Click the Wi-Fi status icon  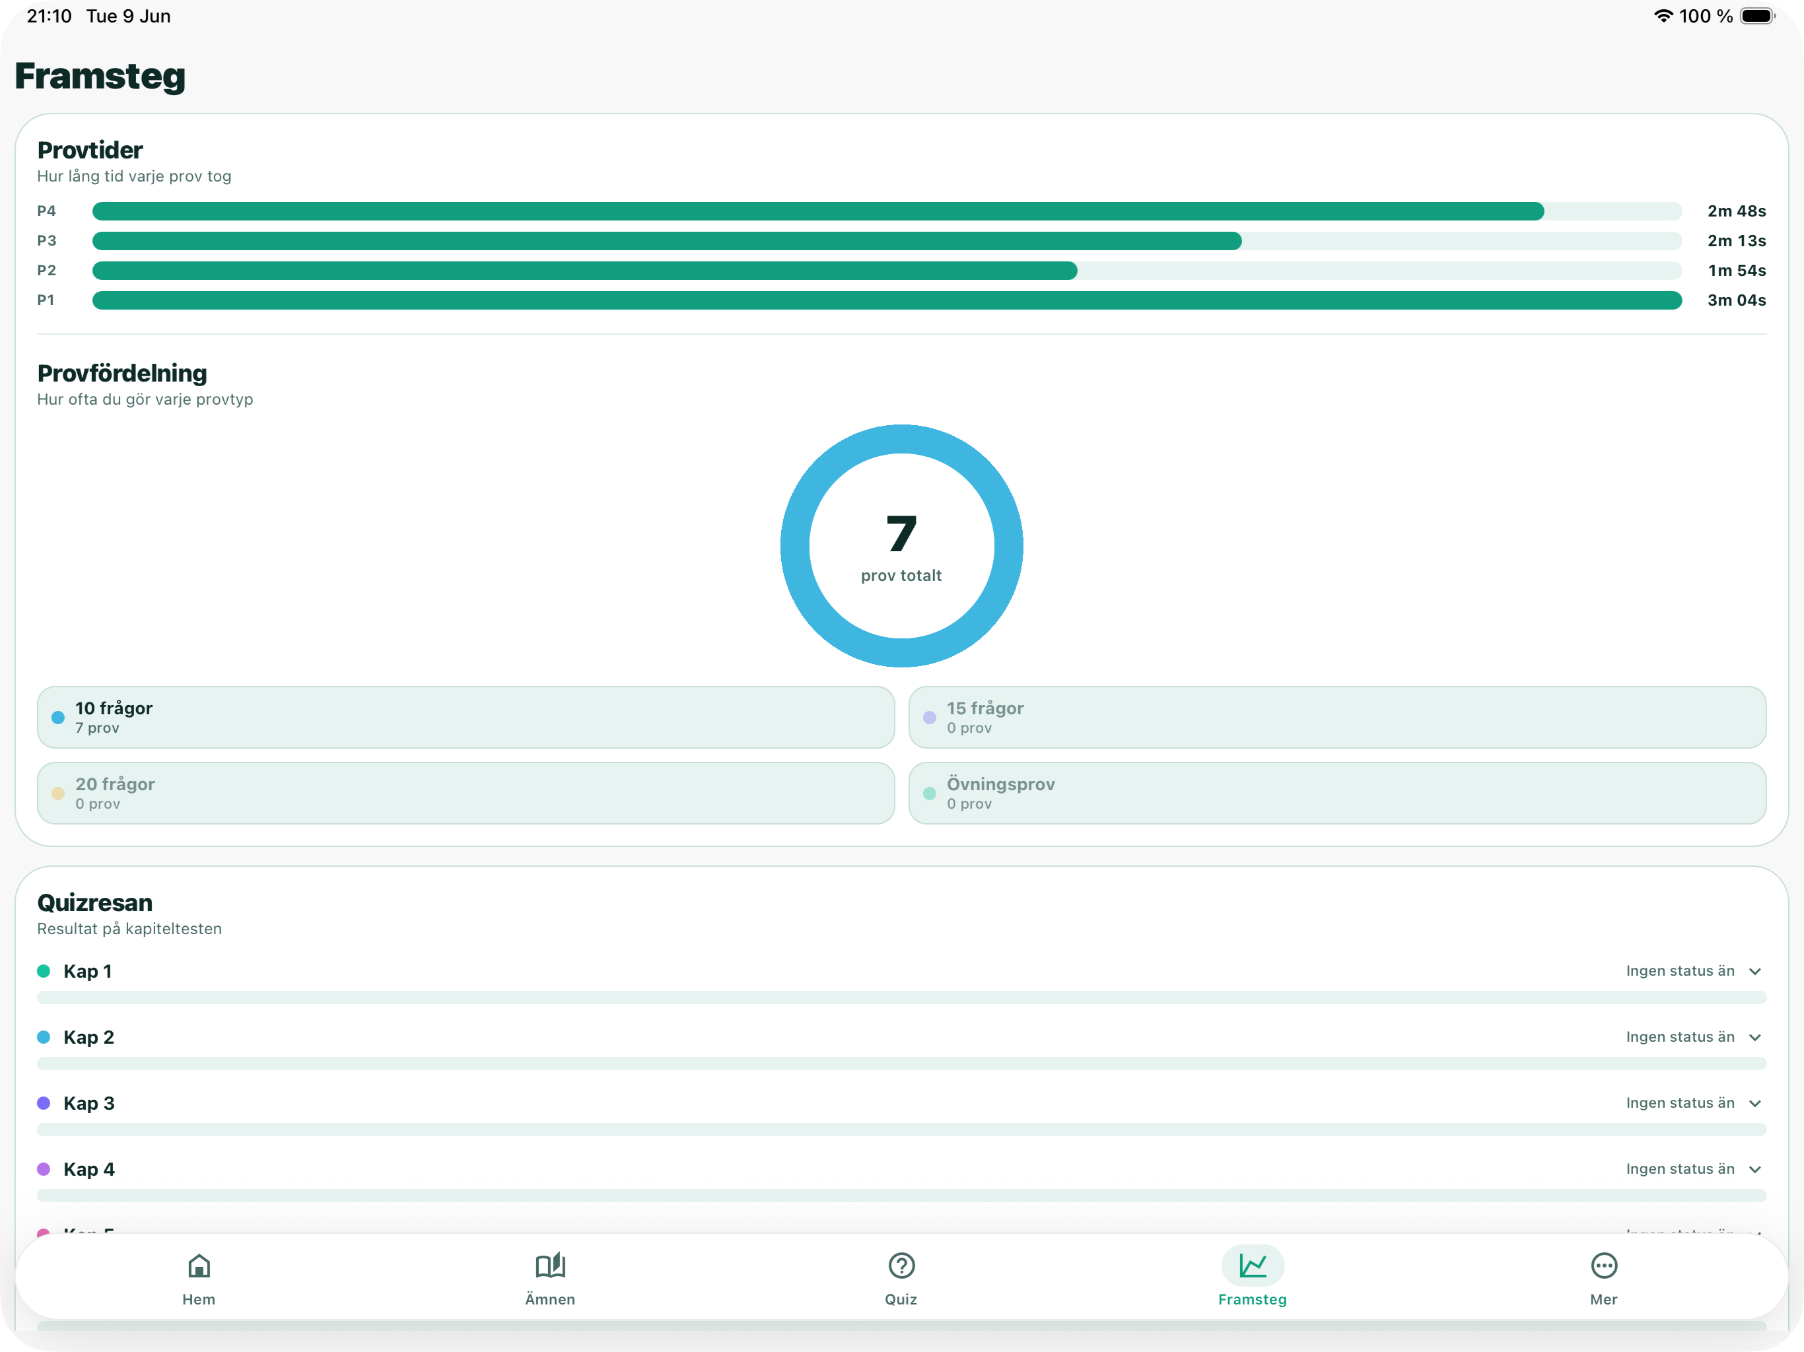click(x=1663, y=15)
